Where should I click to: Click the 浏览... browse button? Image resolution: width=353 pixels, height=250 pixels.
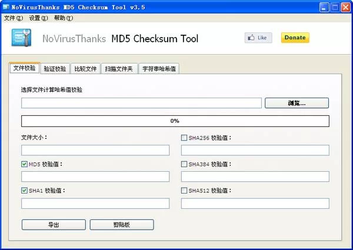click(x=297, y=103)
